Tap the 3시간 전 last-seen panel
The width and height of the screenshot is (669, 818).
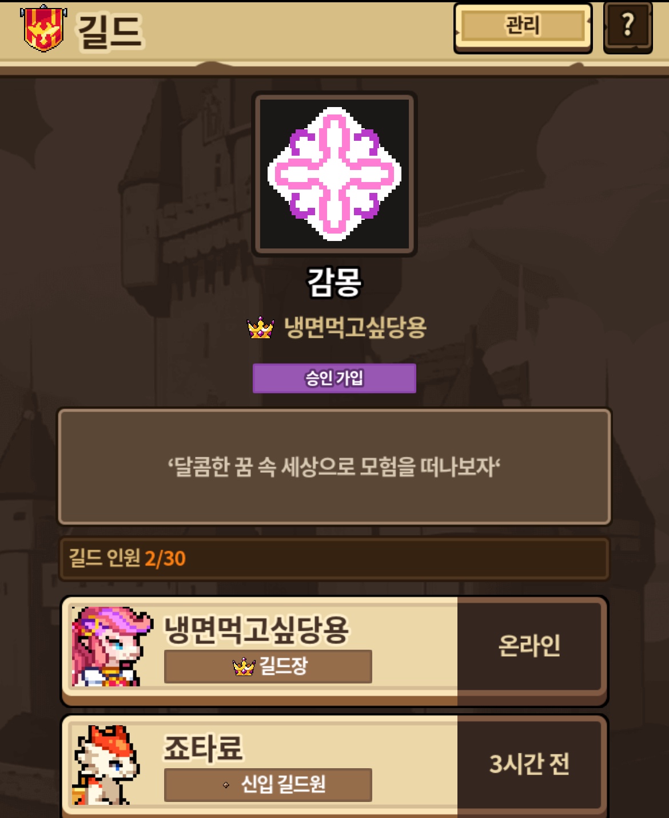pos(529,764)
